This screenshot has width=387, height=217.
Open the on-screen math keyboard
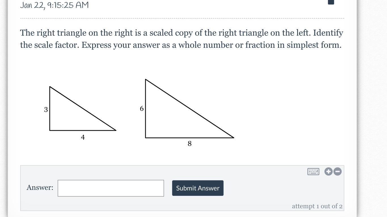pyautogui.click(x=313, y=172)
